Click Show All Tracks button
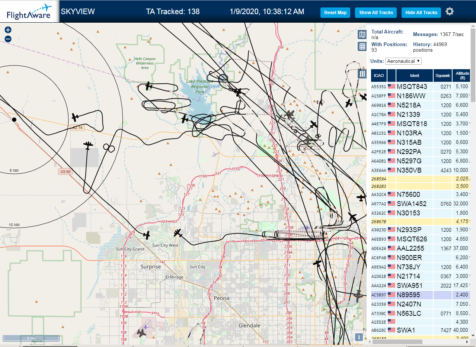Screen dimensions: 476x347 [376, 13]
